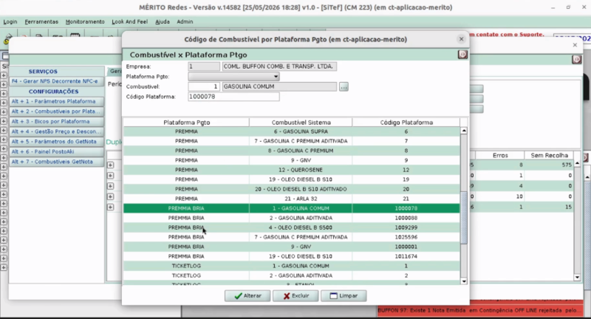This screenshot has height=319, width=591.
Task: Select PREMMIA row 9 - GNV
Action: coord(291,160)
